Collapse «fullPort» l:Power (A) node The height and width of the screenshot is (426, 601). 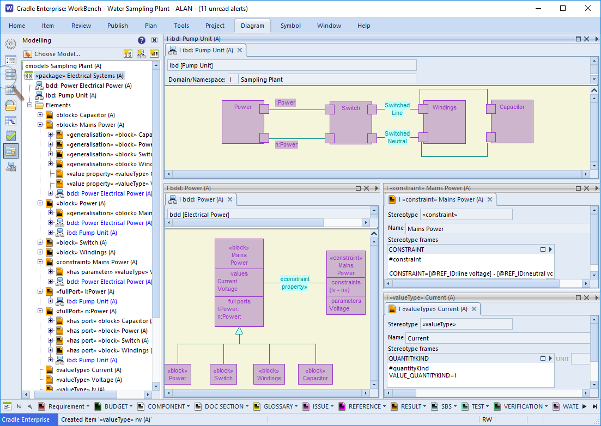coord(40,291)
